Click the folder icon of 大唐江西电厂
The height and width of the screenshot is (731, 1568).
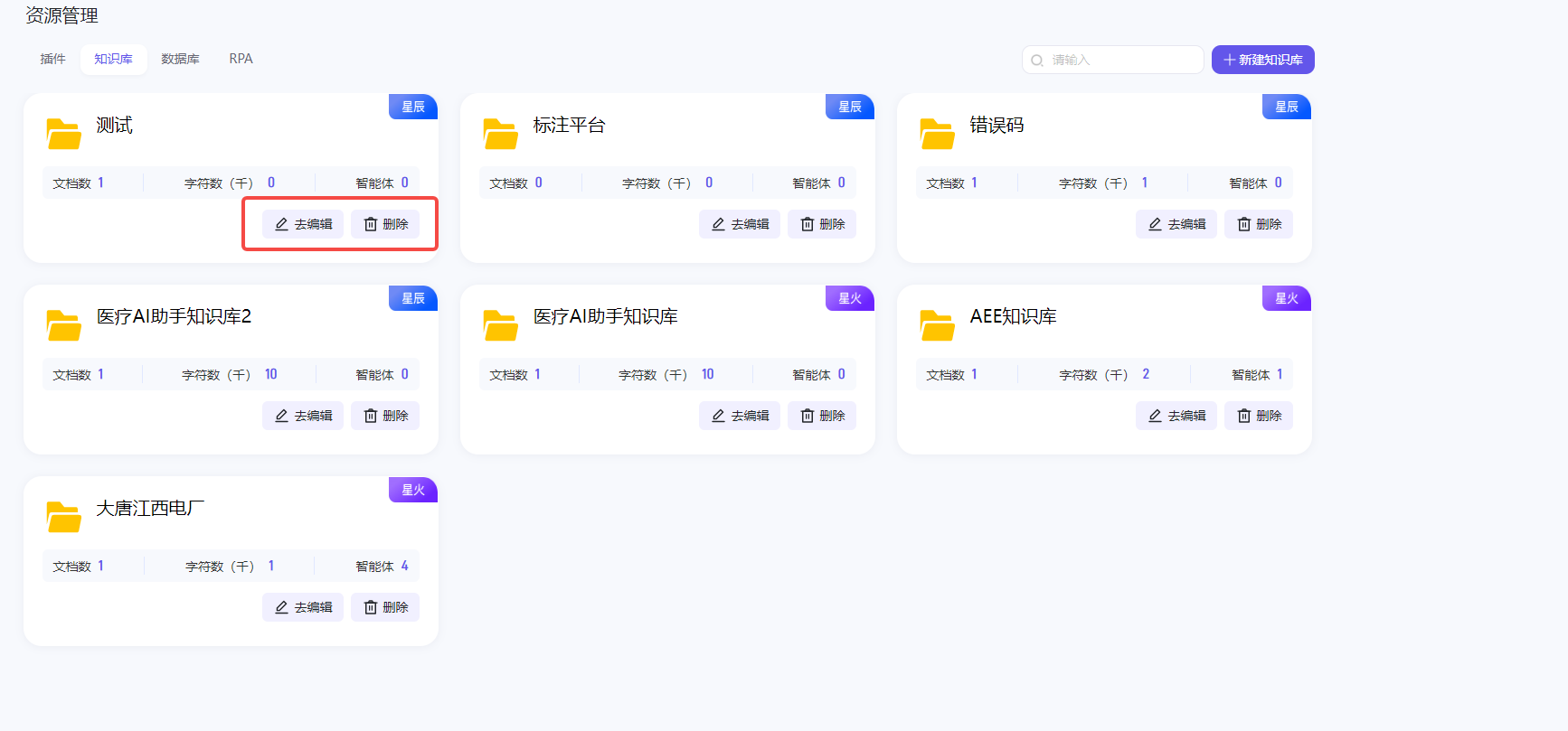63,517
